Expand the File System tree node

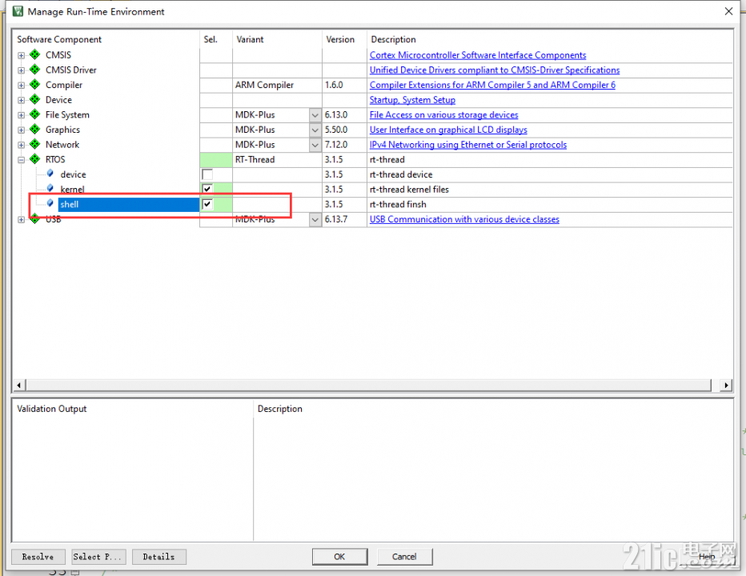click(21, 115)
